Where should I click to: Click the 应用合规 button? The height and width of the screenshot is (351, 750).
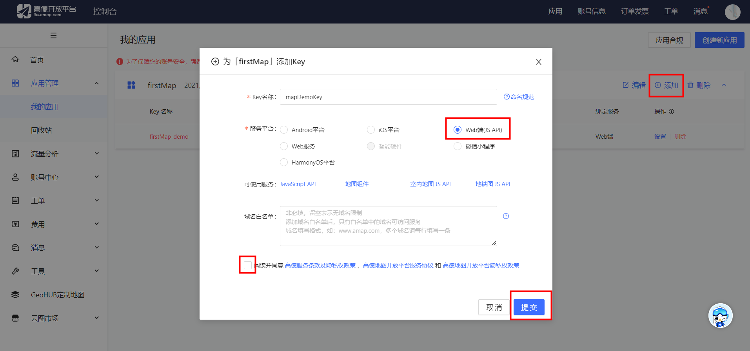click(669, 40)
